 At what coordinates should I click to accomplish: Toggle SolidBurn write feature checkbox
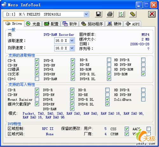(x=143, y=99)
